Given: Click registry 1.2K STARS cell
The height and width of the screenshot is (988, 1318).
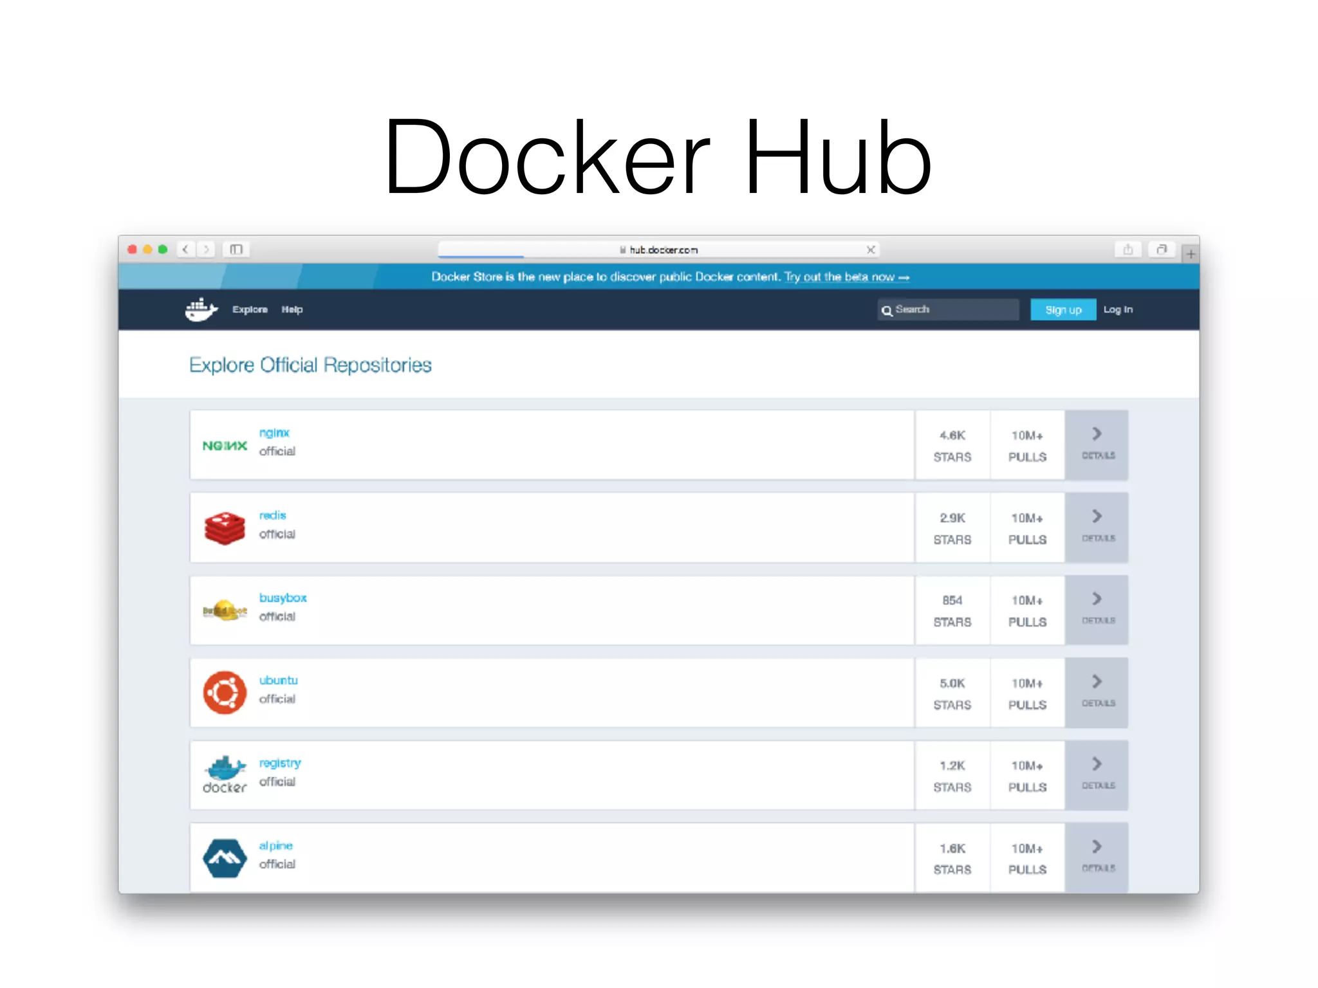Looking at the screenshot, I should pyautogui.click(x=952, y=775).
